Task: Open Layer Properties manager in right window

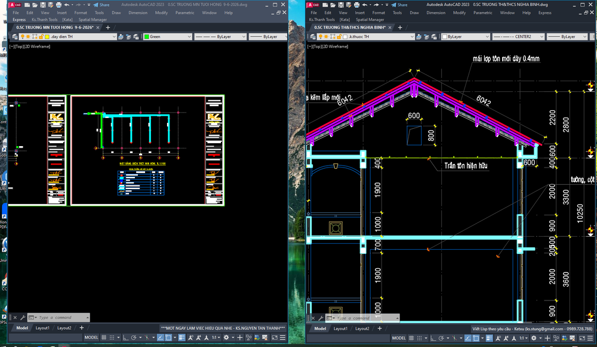Action: tap(313, 37)
